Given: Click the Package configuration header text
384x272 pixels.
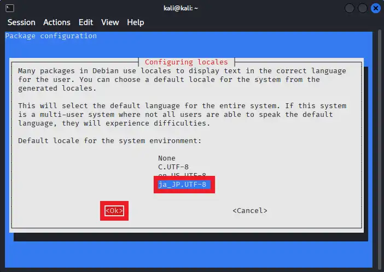Looking at the screenshot, I should (51, 36).
